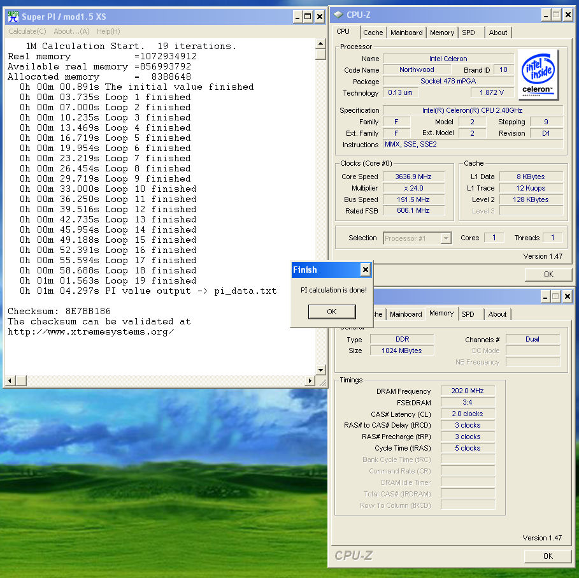Viewport: 579px width, 578px height.
Task: Minimize the Super PI window
Action: [297, 17]
